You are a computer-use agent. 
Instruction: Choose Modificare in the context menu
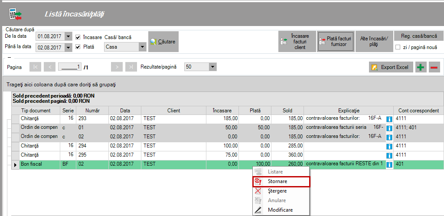(281, 210)
